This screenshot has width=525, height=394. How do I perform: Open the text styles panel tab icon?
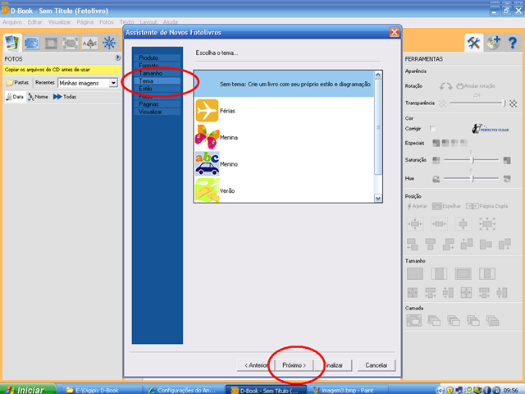(90, 43)
